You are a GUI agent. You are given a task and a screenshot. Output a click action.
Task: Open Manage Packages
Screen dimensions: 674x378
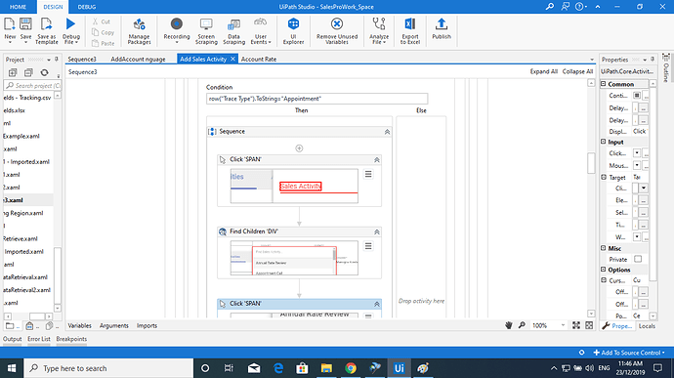pyautogui.click(x=140, y=31)
